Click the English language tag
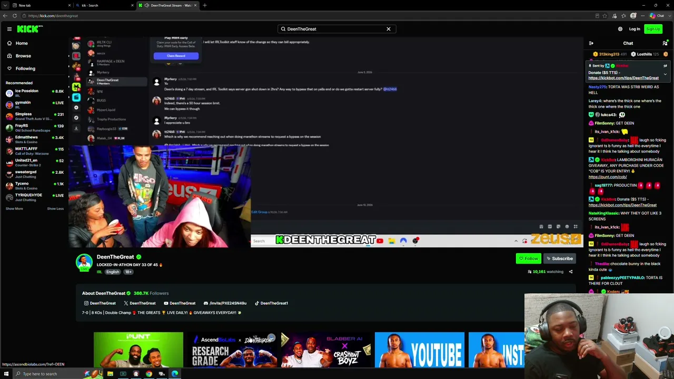674x379 pixels. (113, 272)
